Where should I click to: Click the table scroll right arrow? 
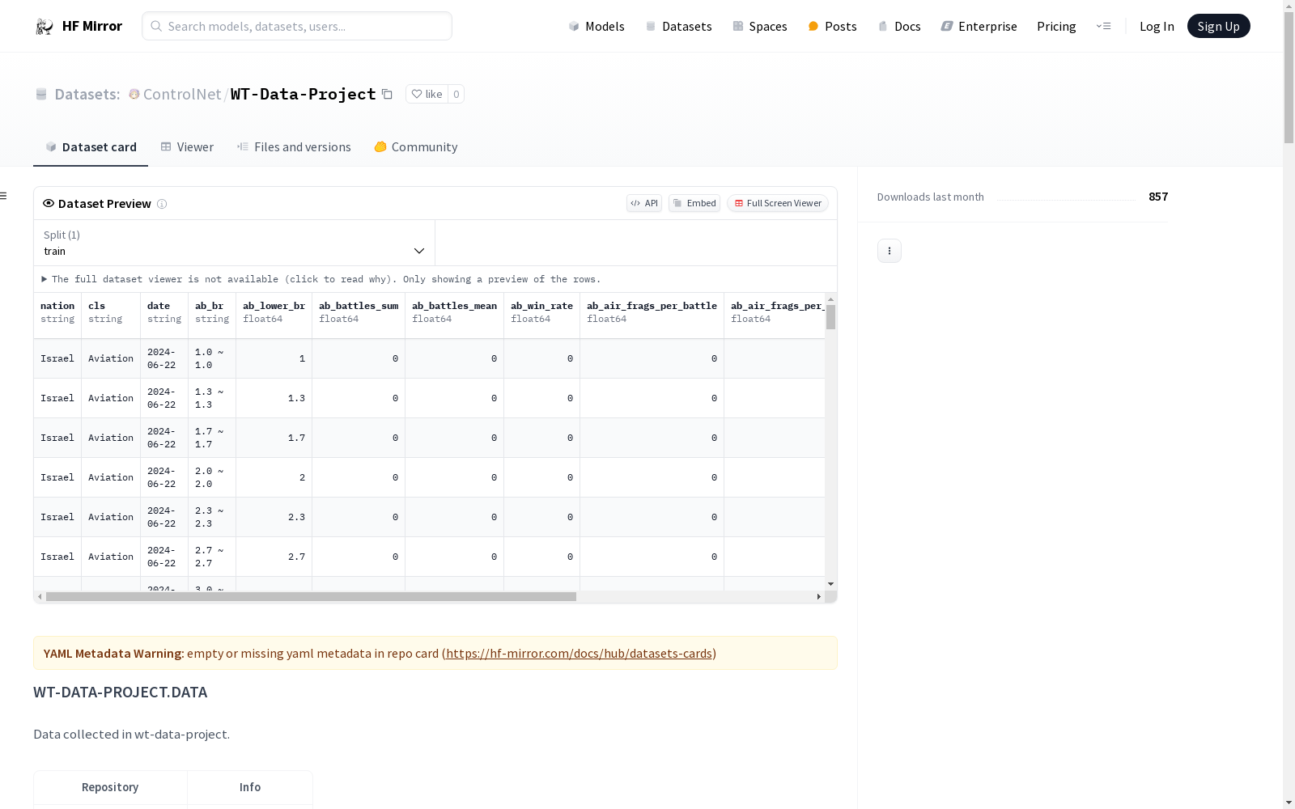[x=819, y=597]
